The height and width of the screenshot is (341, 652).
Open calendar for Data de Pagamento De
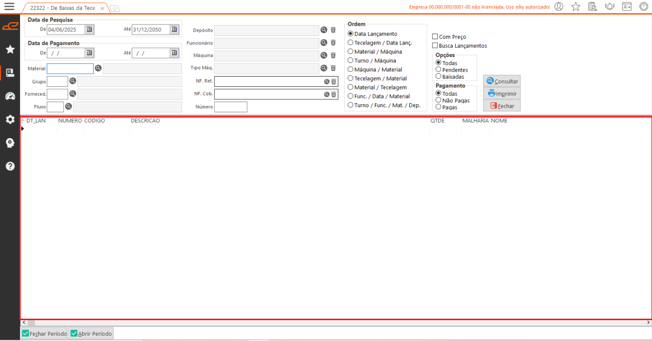coord(89,53)
